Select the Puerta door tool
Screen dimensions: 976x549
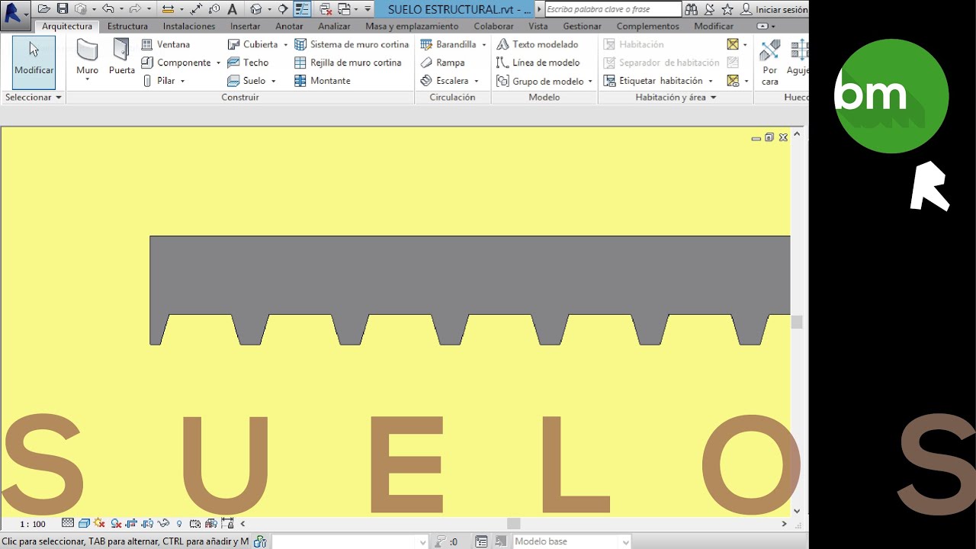[121, 57]
